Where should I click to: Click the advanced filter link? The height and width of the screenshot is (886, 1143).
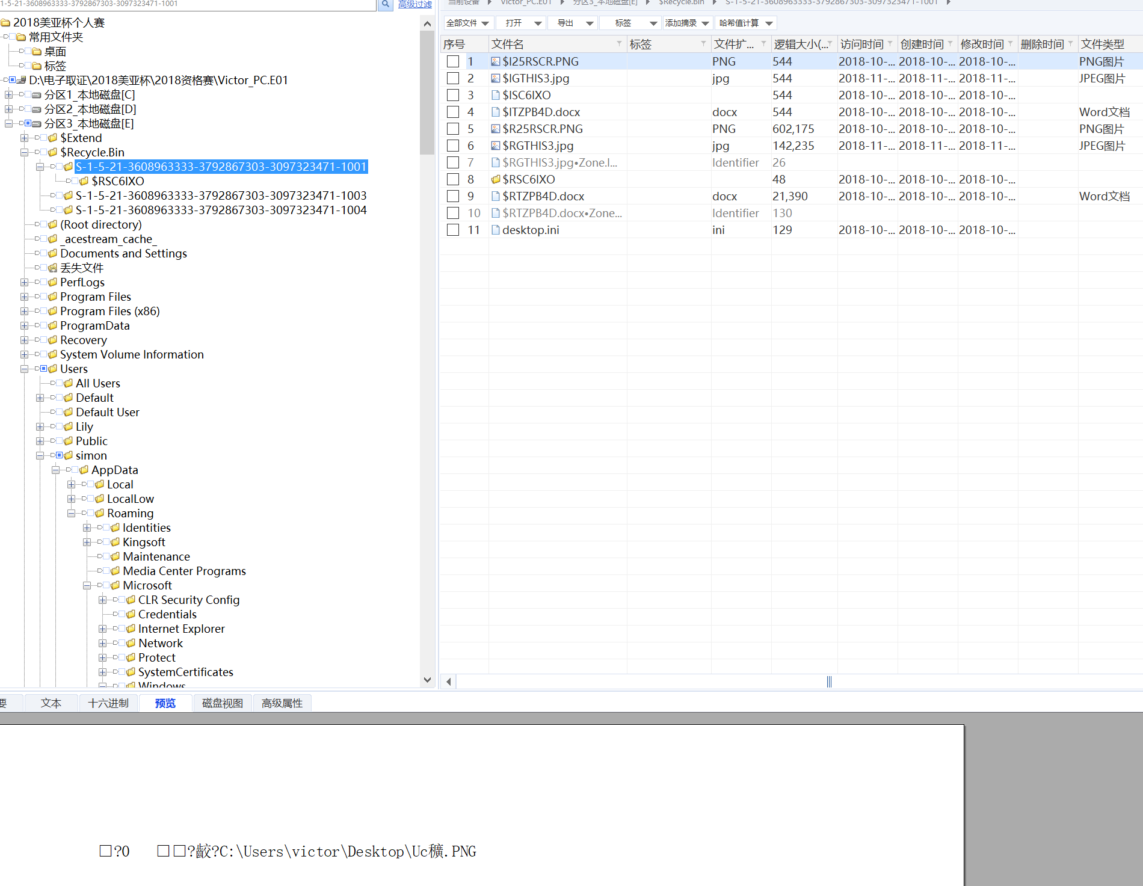click(415, 5)
